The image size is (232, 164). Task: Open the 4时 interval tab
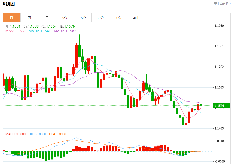[x=136, y=18]
